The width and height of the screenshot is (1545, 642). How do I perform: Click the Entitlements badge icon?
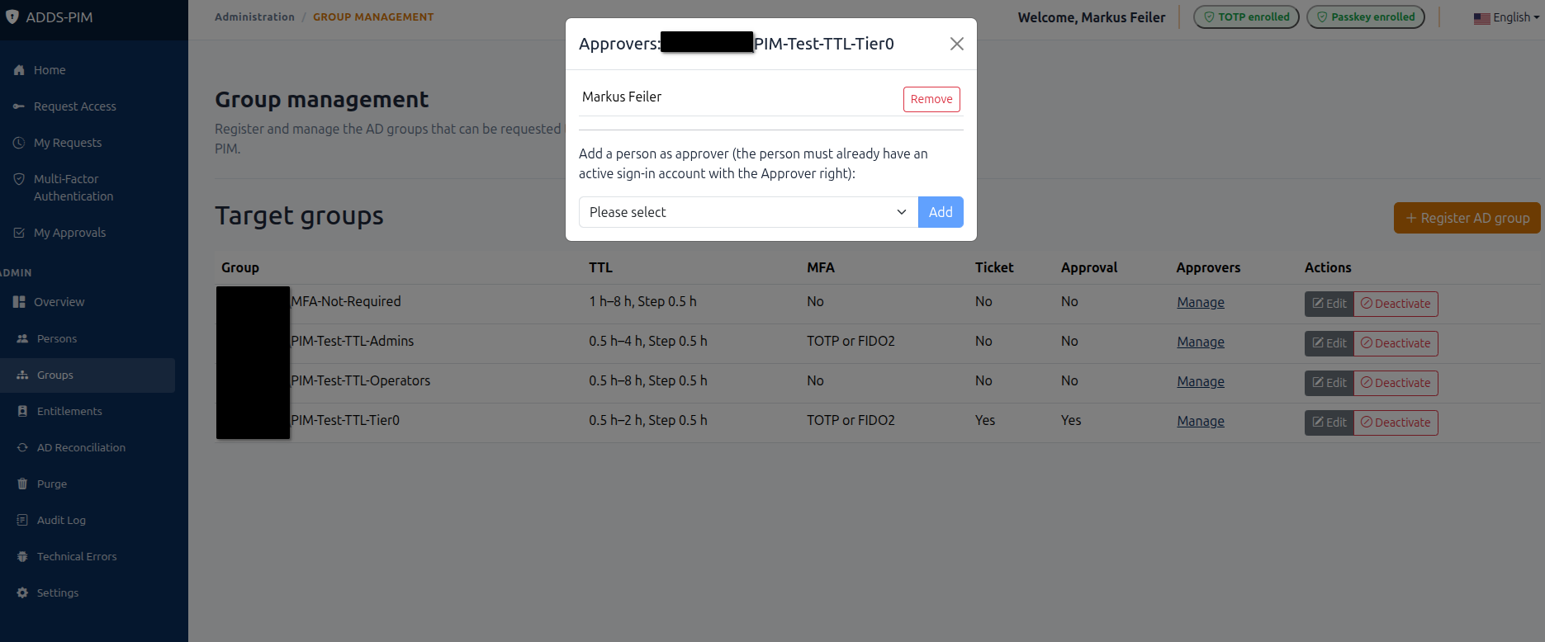(x=22, y=412)
